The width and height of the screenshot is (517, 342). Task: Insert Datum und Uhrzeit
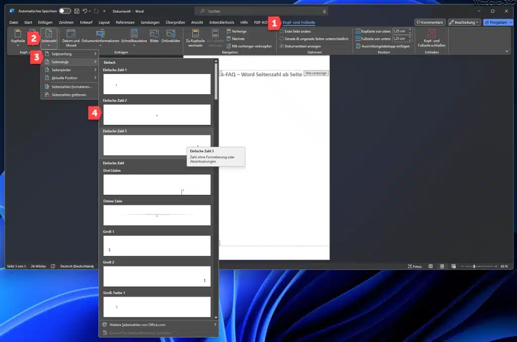(71, 38)
